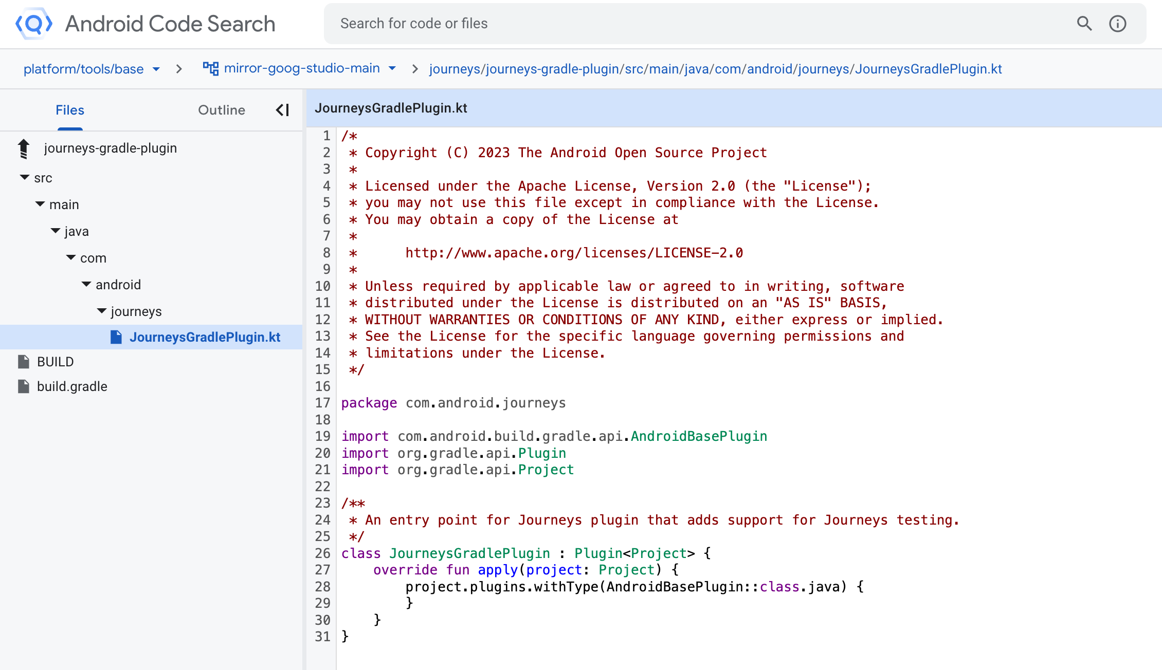
Task: Collapse the main folder in the tree
Action: (40, 204)
